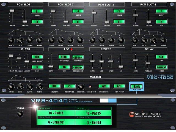This screenshot has height=132, width=176.
Task: Click the PCM Slot 4 Octave display
Action: coord(161,11)
